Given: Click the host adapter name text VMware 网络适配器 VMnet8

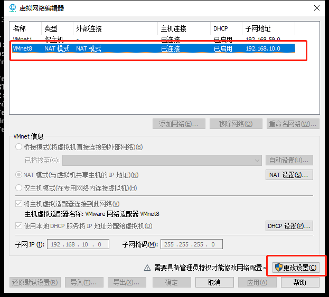Looking at the screenshot, I should 123,214.
